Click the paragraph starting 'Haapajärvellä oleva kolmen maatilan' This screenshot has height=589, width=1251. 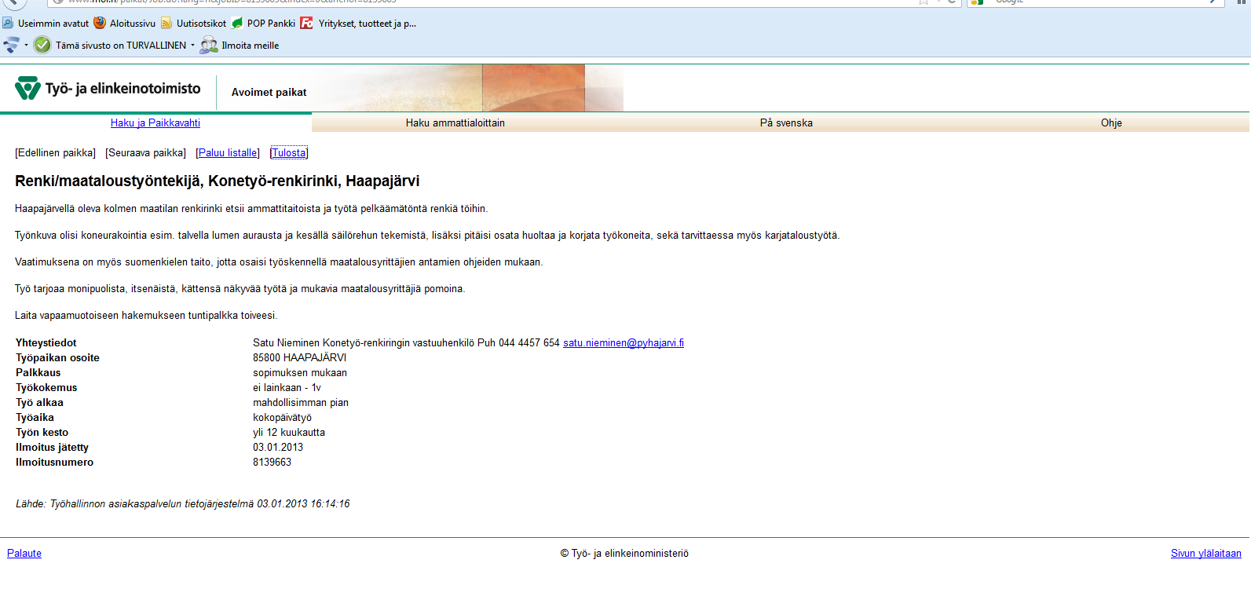(x=251, y=209)
